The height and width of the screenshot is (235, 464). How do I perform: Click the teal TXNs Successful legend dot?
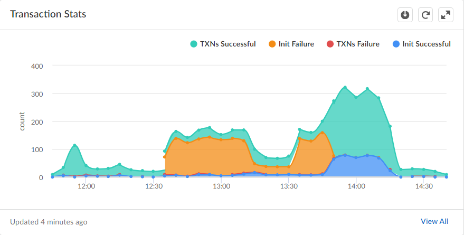[194, 44]
